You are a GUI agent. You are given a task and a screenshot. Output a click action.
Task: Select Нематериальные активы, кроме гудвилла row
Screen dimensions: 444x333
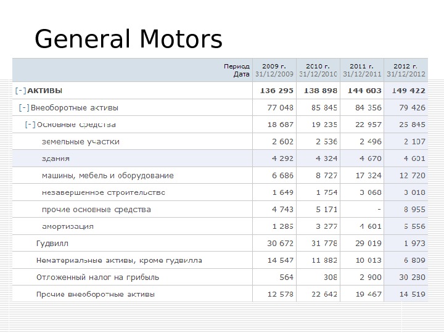coord(119,260)
